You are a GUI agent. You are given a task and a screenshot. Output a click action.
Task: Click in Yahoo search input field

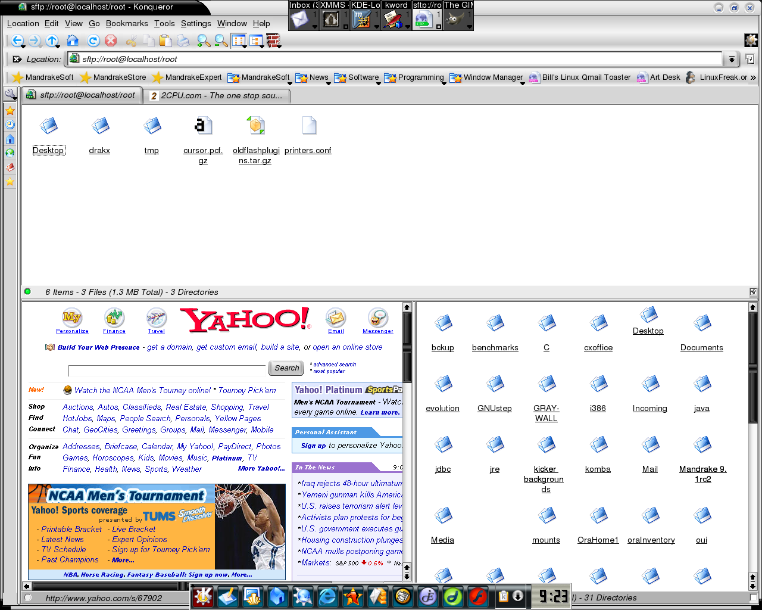tap(167, 371)
